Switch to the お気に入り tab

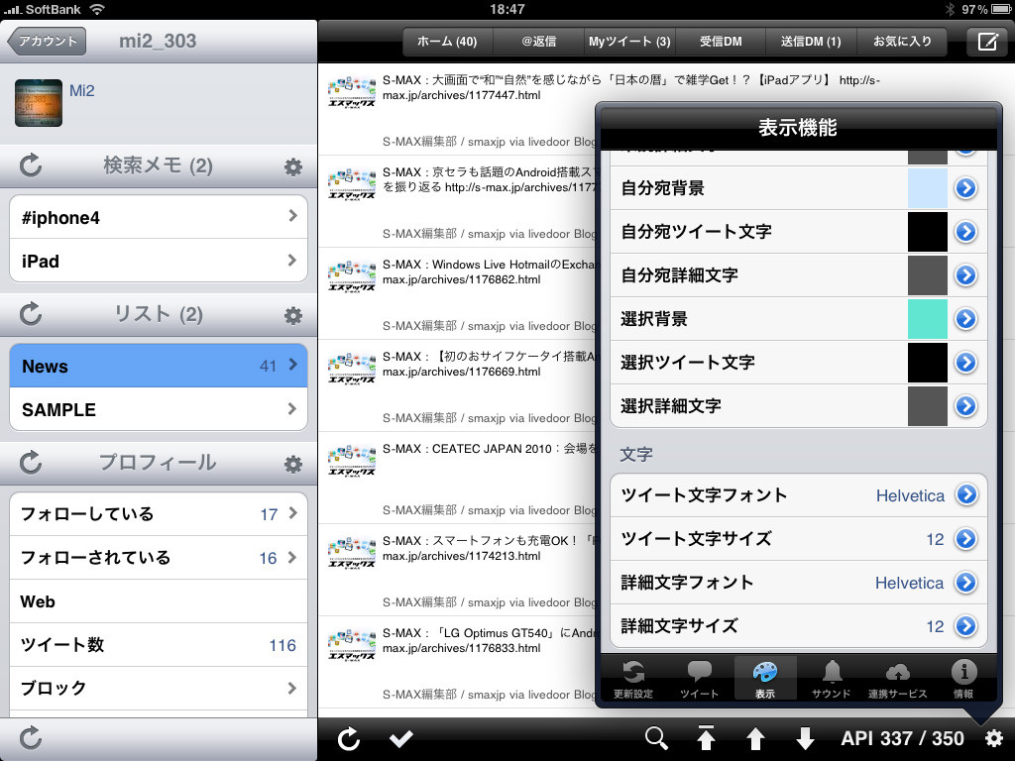pyautogui.click(x=902, y=42)
